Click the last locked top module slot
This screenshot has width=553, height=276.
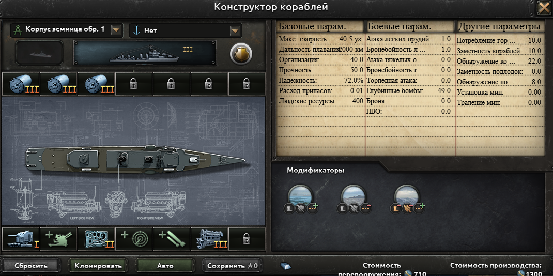click(x=247, y=84)
